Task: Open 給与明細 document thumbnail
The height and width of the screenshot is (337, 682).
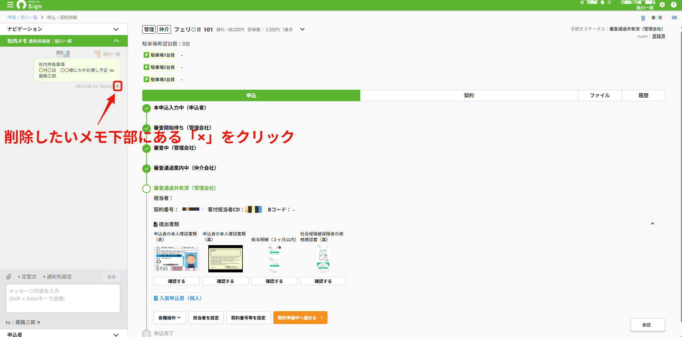Action: 274,258
